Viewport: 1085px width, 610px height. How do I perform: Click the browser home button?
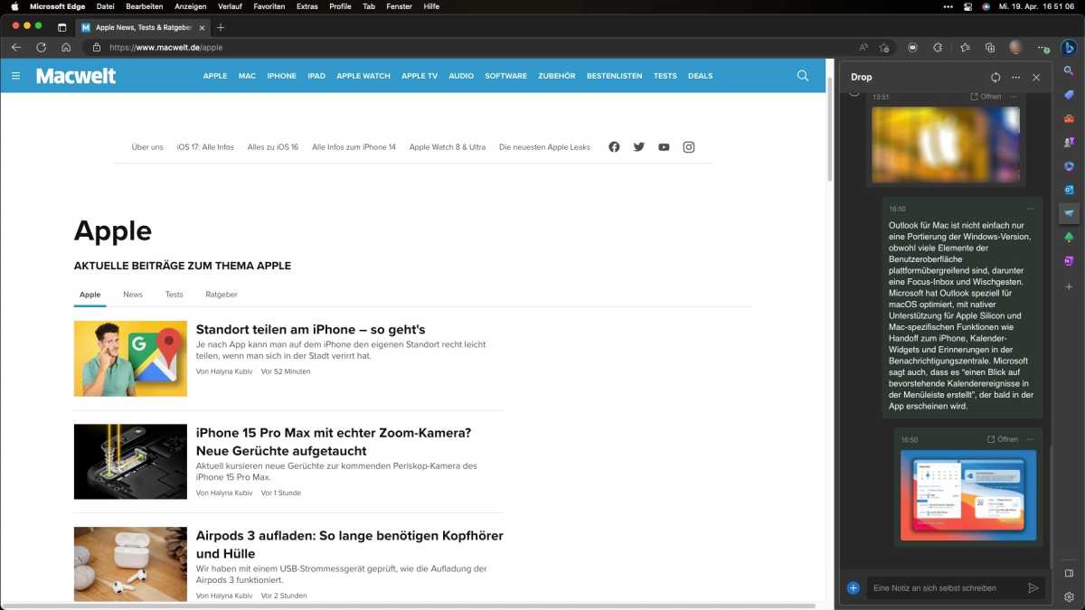pyautogui.click(x=66, y=47)
